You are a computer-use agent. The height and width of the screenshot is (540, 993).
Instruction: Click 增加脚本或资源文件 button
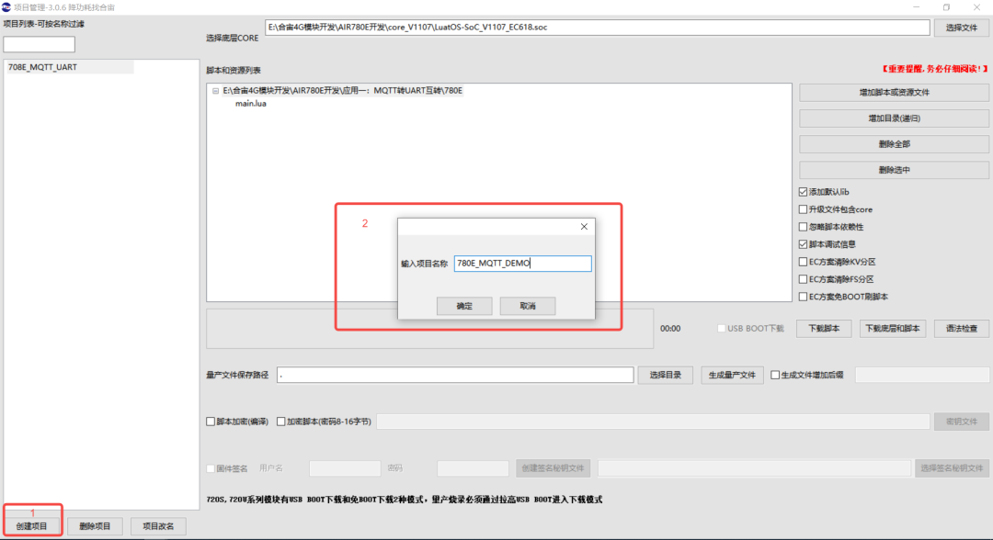(x=894, y=93)
